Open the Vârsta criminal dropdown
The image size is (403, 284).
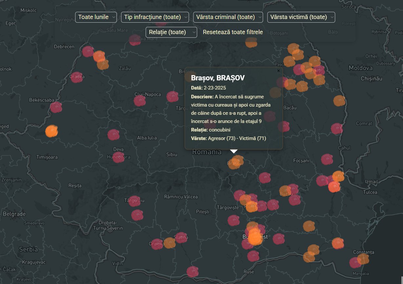[228, 17]
